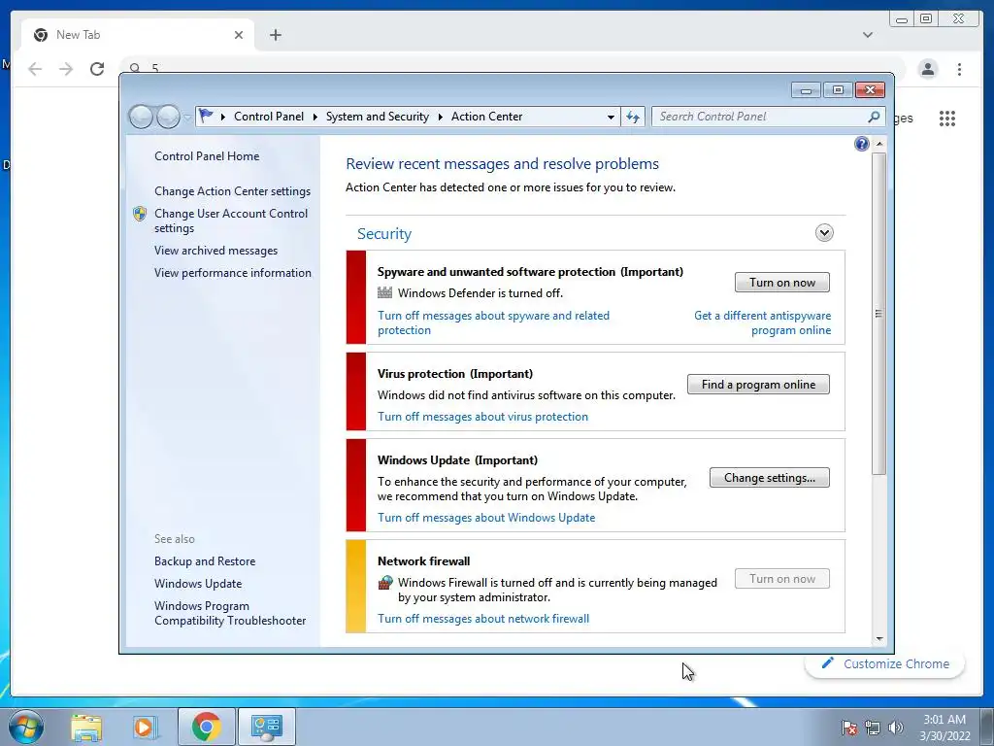Click the Control Panel back arrow button
This screenshot has width=994, height=746.
tap(141, 117)
